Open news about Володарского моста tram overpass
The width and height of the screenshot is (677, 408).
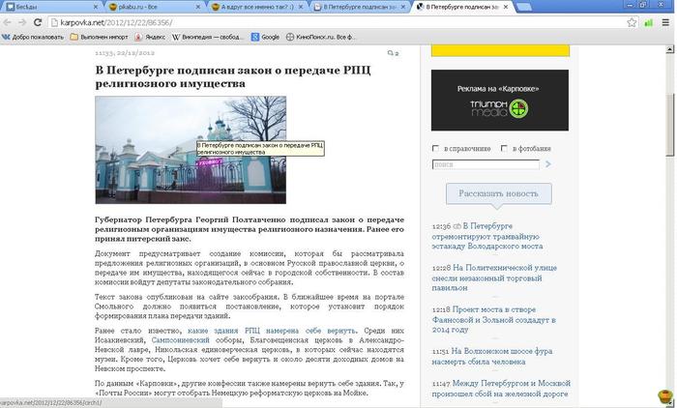(487, 236)
